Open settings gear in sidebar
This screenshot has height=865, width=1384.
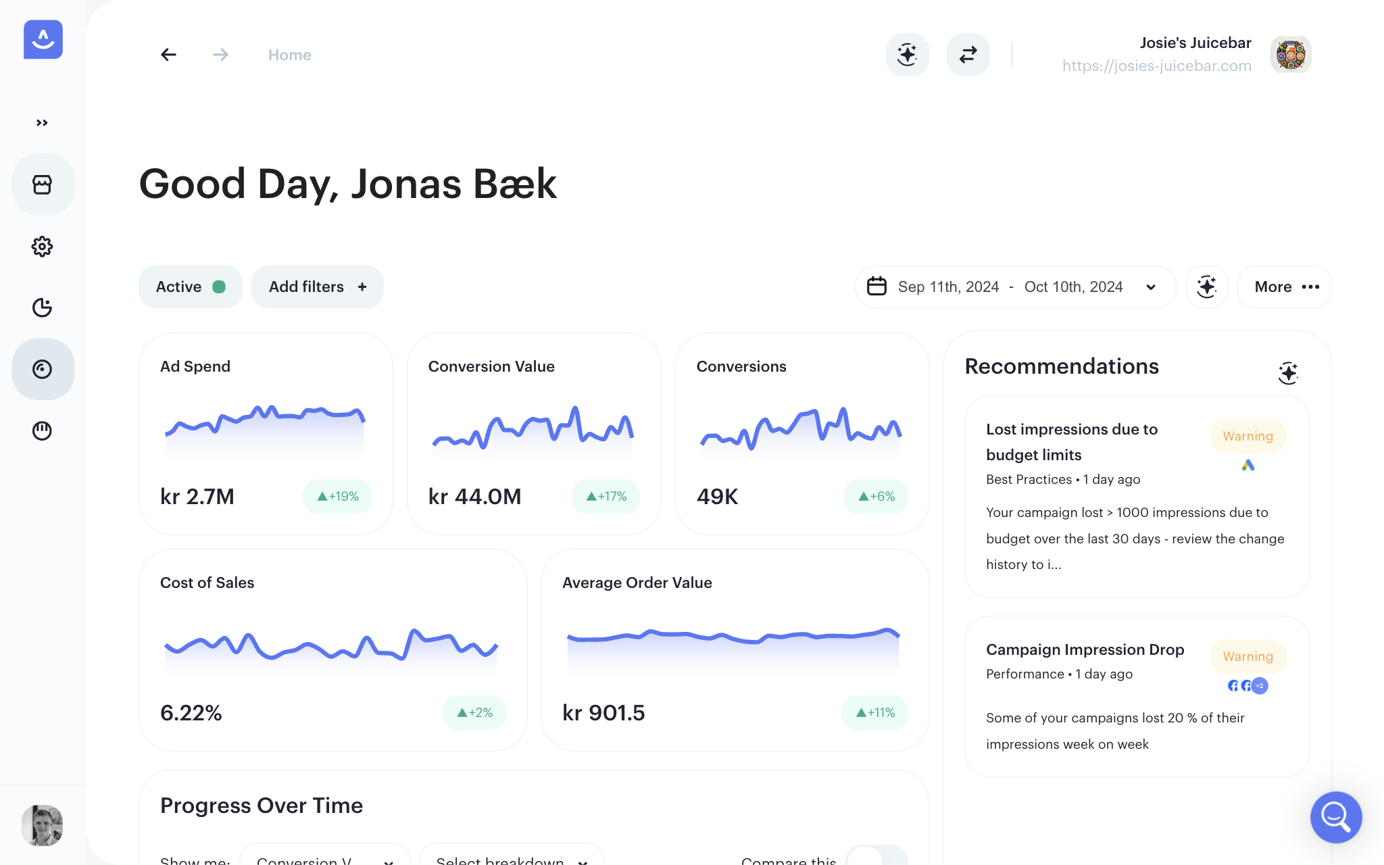[43, 247]
